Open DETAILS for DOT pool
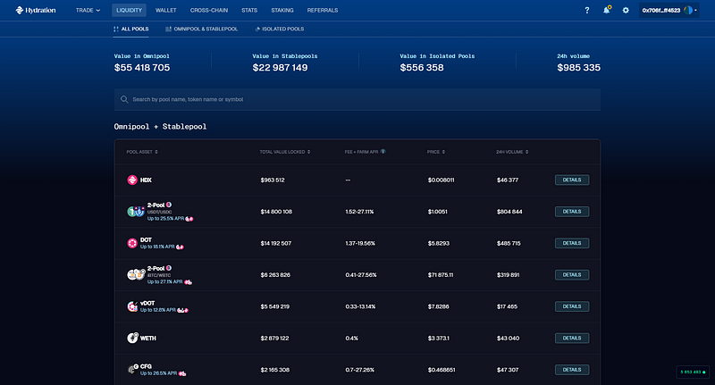The height and width of the screenshot is (385, 715). 572,243
